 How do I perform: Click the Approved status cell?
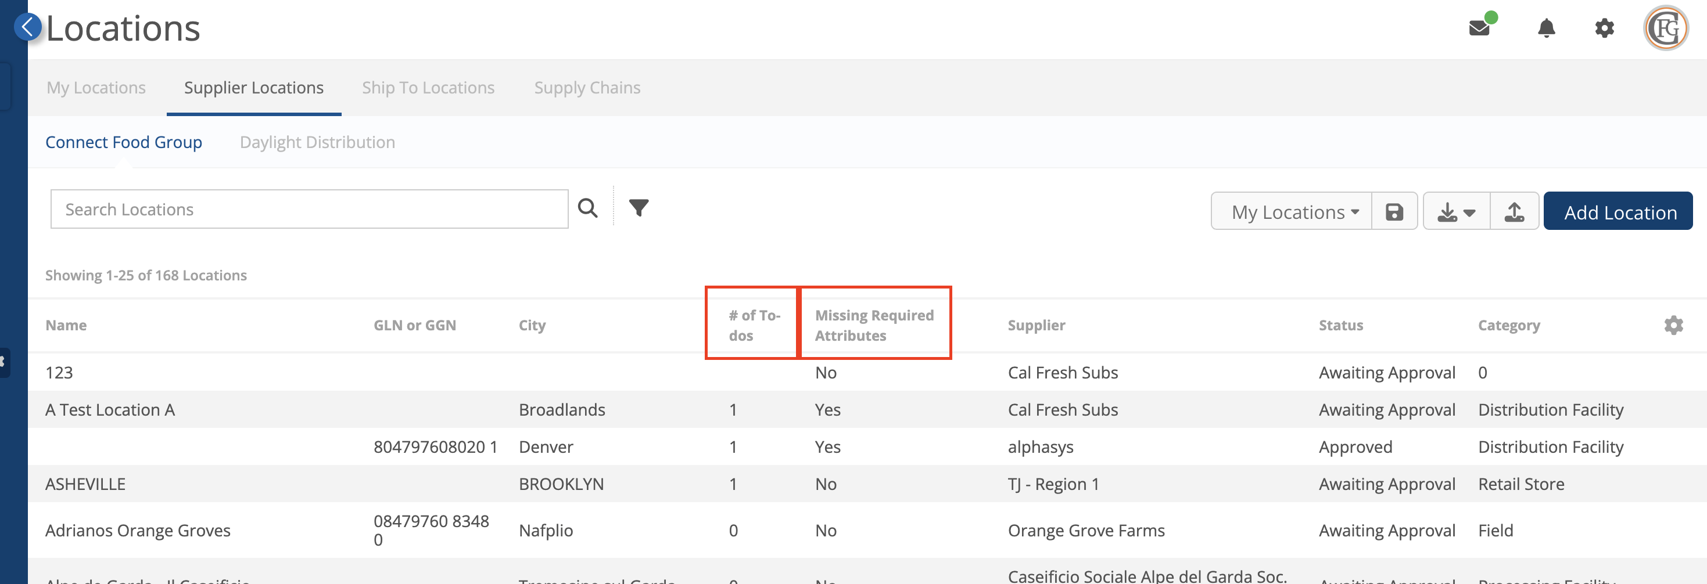(1355, 447)
